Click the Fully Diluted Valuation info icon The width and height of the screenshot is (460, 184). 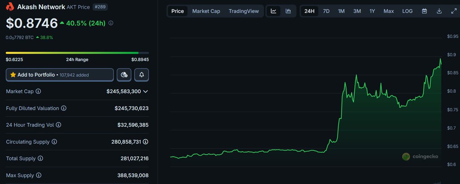pyautogui.click(x=64, y=108)
